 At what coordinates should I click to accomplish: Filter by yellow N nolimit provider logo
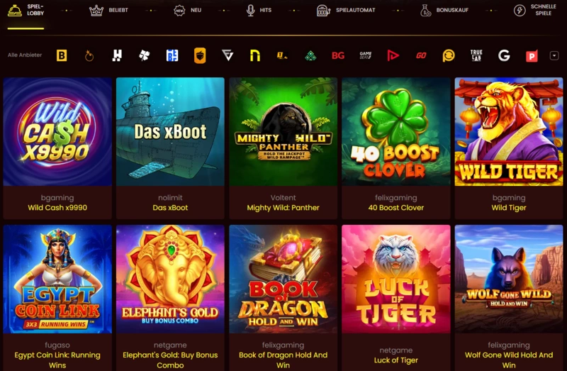tap(255, 55)
